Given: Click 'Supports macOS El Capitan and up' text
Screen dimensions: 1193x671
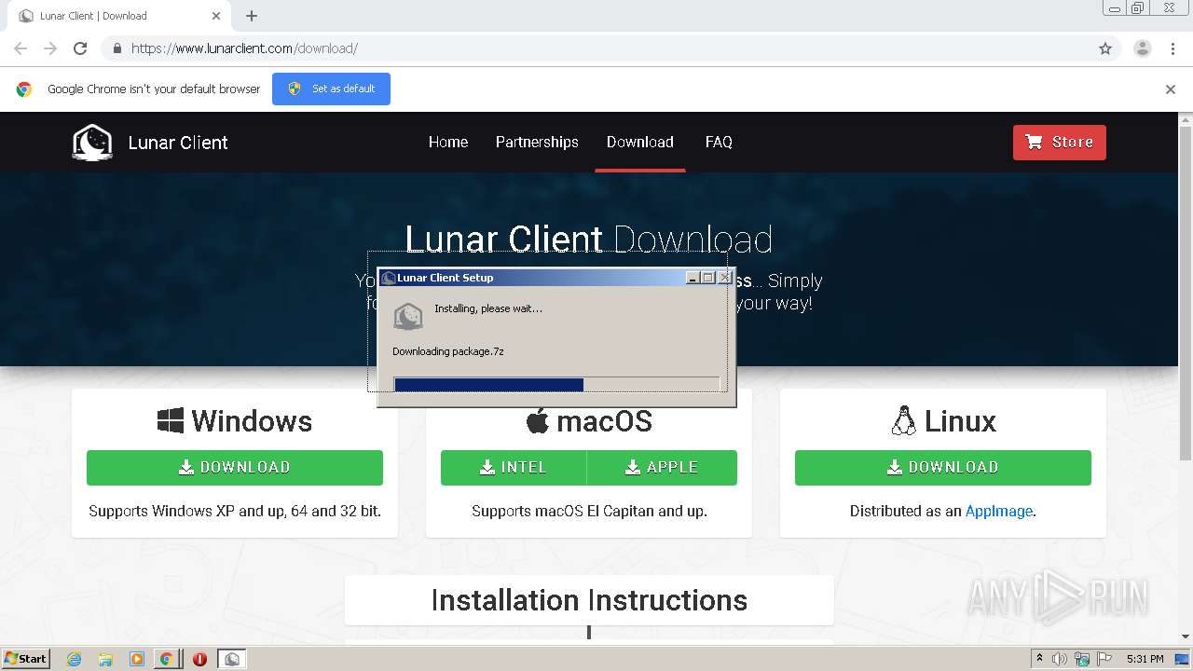Looking at the screenshot, I should (x=589, y=511).
